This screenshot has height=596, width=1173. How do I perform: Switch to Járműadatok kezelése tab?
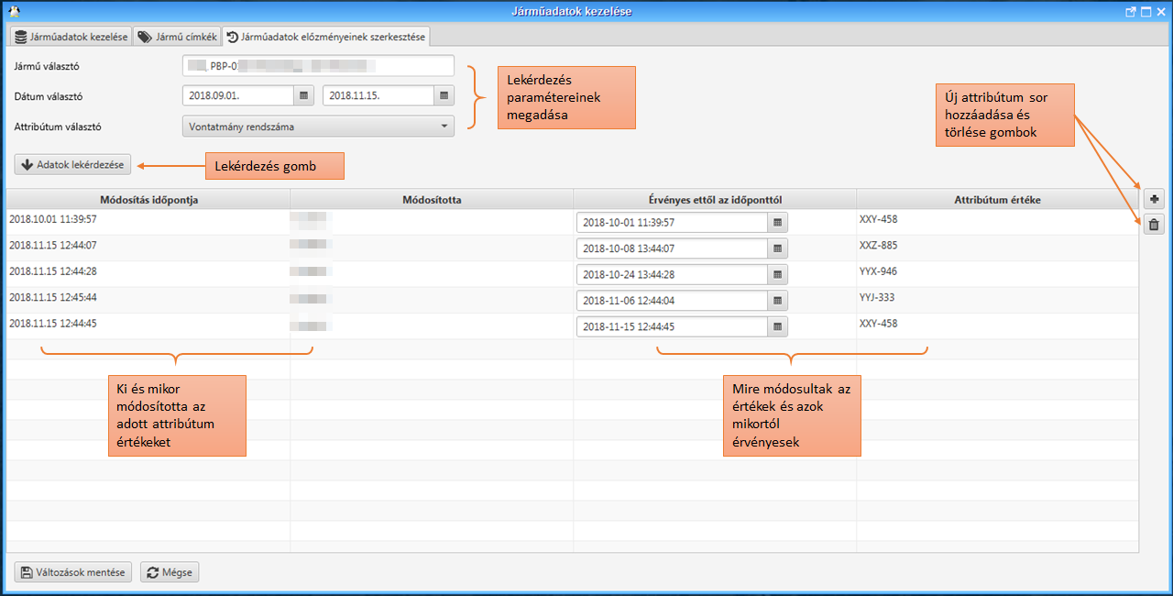pos(71,37)
